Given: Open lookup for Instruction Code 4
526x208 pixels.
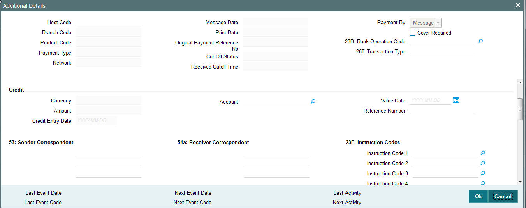Looking at the screenshot, I should click(483, 183).
